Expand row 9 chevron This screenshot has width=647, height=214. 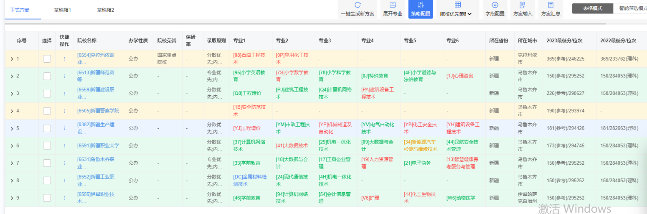[12, 198]
